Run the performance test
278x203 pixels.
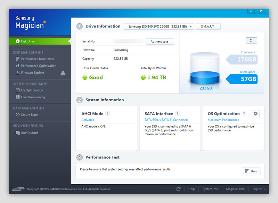tap(251, 171)
